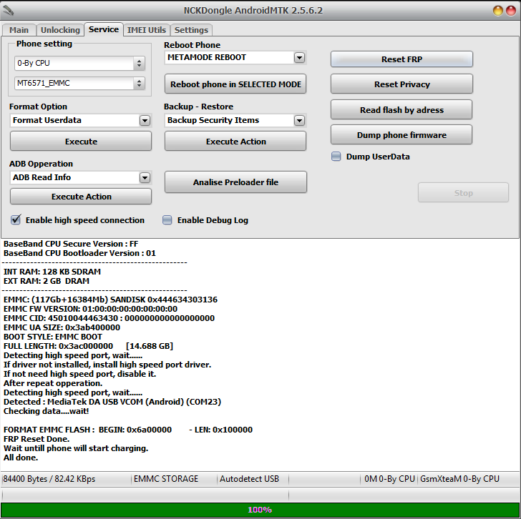Click the Detected : MediaTek DA USB VCOM line
Viewport: 521px width, 519px height.
112,402
